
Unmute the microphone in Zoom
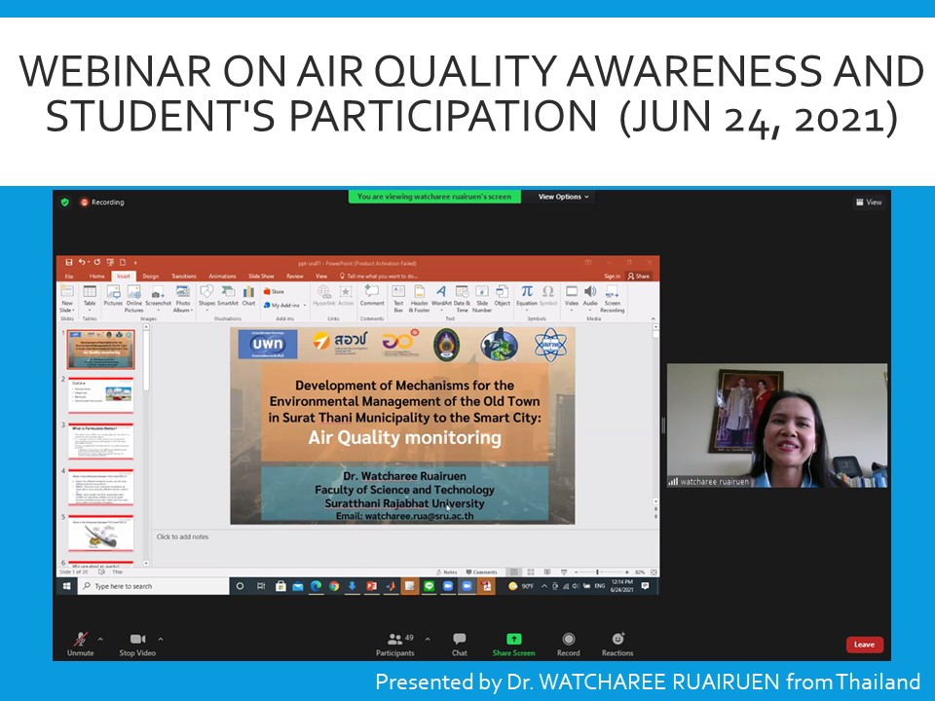point(81,641)
